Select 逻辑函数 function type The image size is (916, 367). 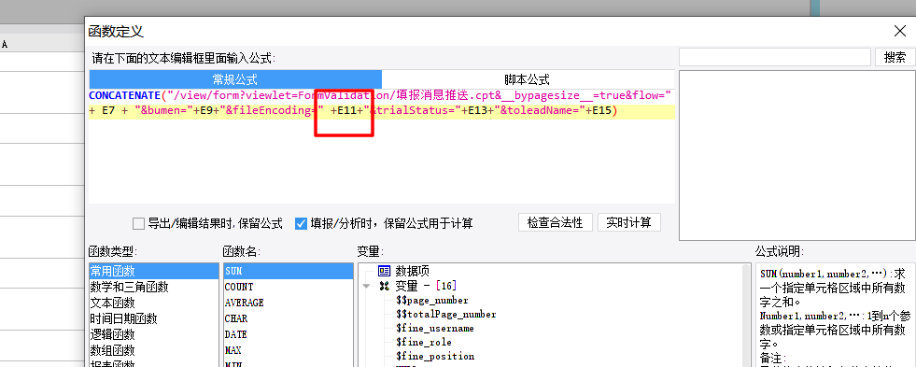coord(154,334)
